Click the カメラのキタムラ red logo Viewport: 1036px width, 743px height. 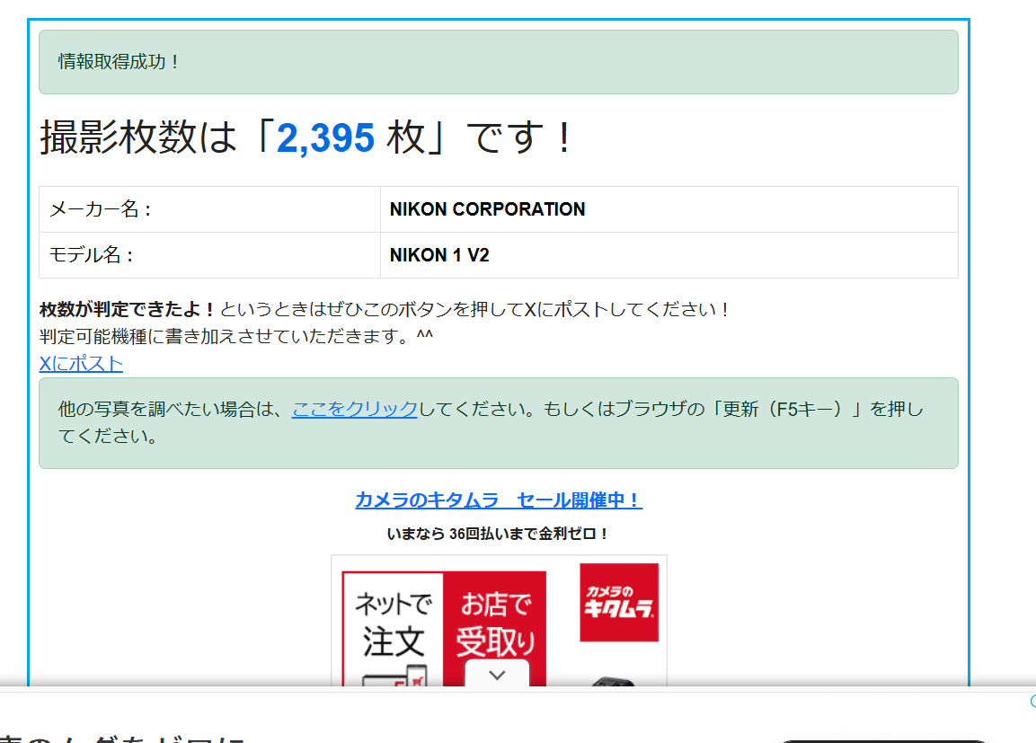pyautogui.click(x=619, y=602)
